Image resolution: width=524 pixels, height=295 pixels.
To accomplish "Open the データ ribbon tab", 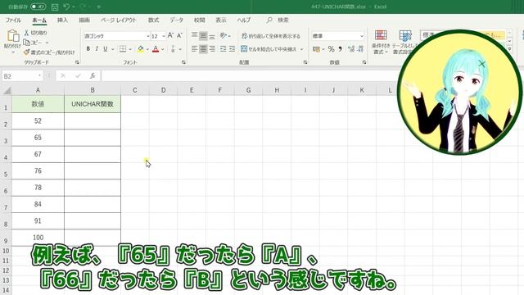I will [x=177, y=20].
